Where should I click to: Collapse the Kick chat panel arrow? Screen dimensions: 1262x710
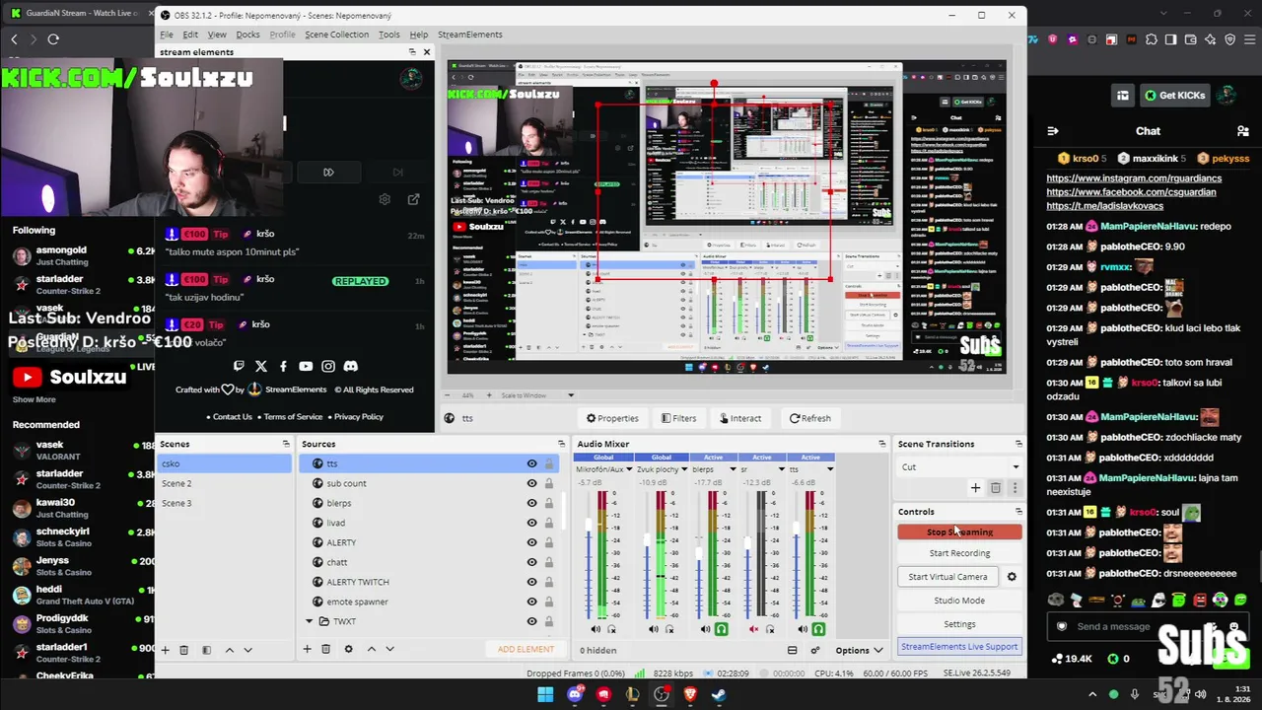1052,131
